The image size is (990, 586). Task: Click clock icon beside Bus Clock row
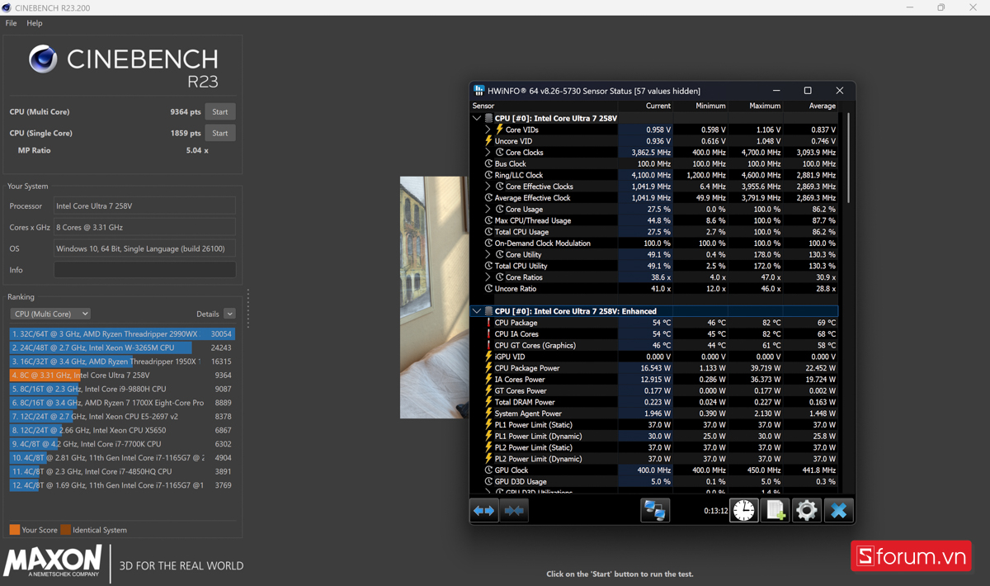tap(488, 163)
